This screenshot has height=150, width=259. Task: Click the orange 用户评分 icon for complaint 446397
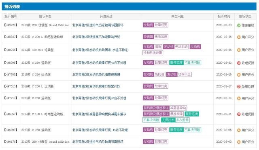click(x=239, y=130)
